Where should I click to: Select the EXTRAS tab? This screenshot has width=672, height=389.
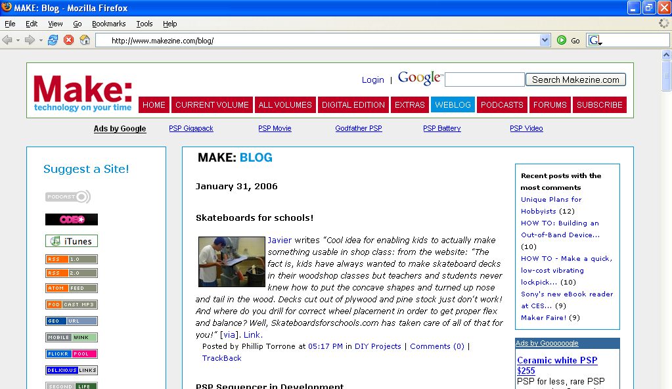[410, 104]
